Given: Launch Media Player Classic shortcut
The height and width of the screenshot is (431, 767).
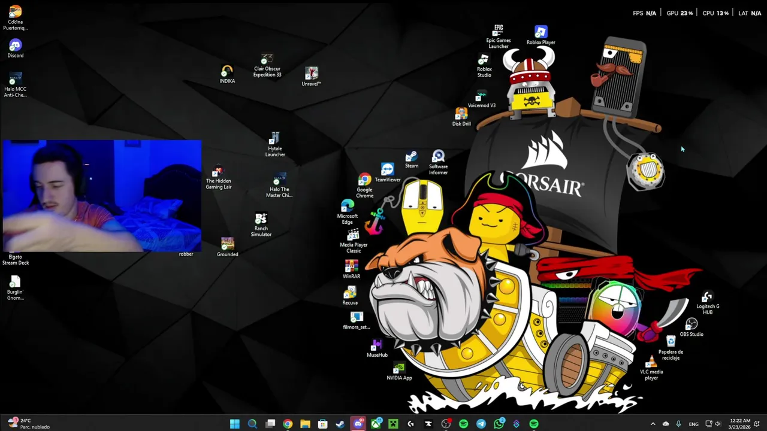Looking at the screenshot, I should [354, 241].
